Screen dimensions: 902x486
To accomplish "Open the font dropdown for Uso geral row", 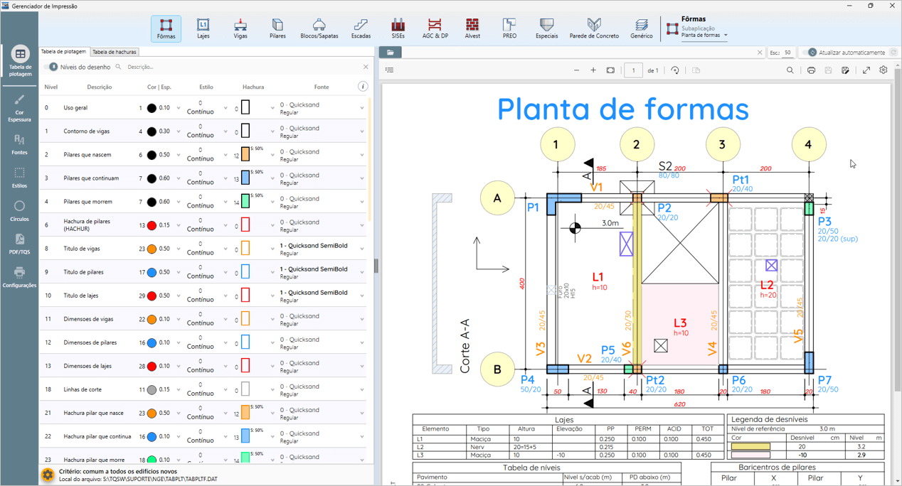I will 362,109.
